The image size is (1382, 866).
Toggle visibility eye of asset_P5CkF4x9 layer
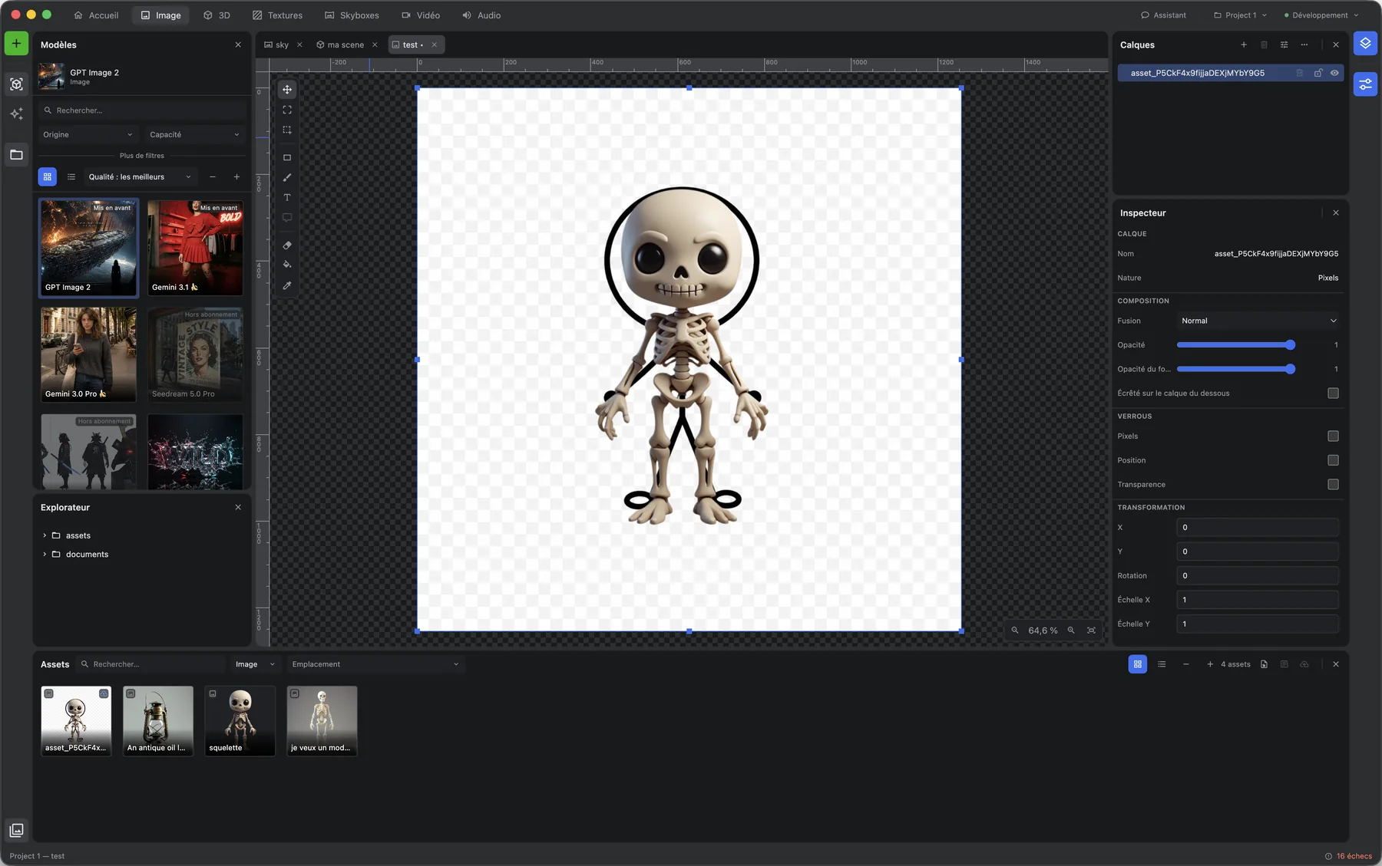click(x=1334, y=74)
